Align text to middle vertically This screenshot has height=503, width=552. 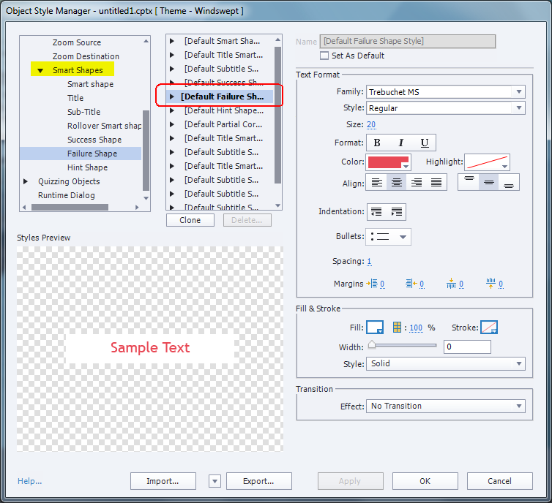tap(488, 183)
